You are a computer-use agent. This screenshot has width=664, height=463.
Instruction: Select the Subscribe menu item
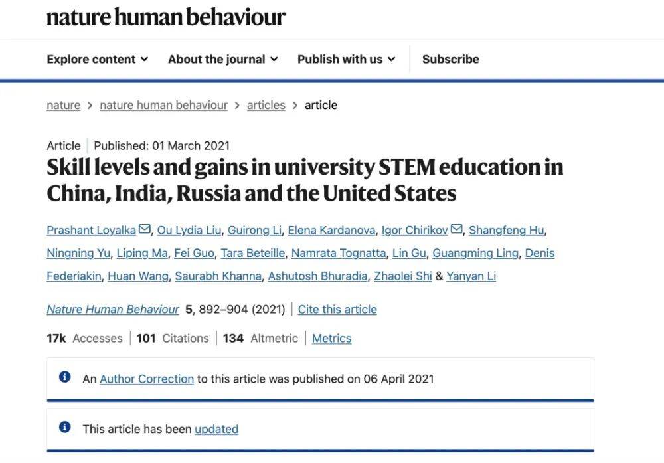450,59
